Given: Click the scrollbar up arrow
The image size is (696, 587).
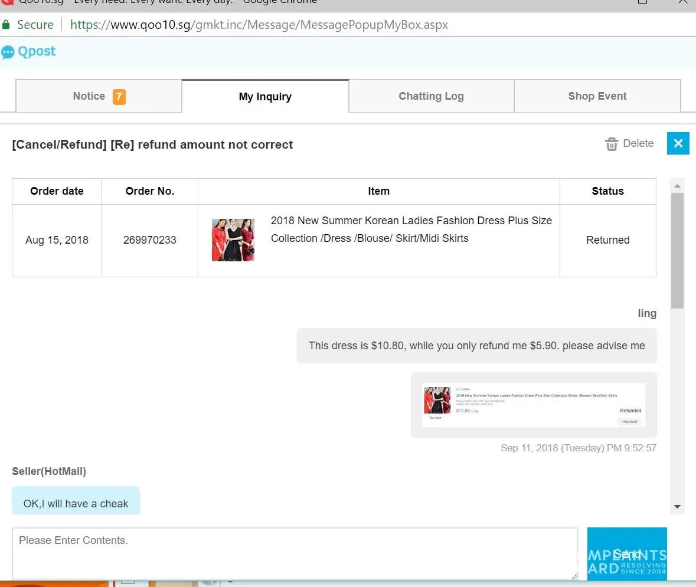Looking at the screenshot, I should click(677, 186).
